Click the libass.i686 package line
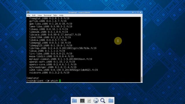The image size is (185, 104). point(49,29)
